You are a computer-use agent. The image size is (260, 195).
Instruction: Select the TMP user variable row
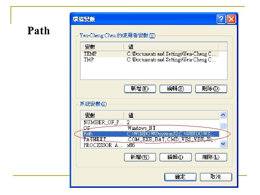151,60
